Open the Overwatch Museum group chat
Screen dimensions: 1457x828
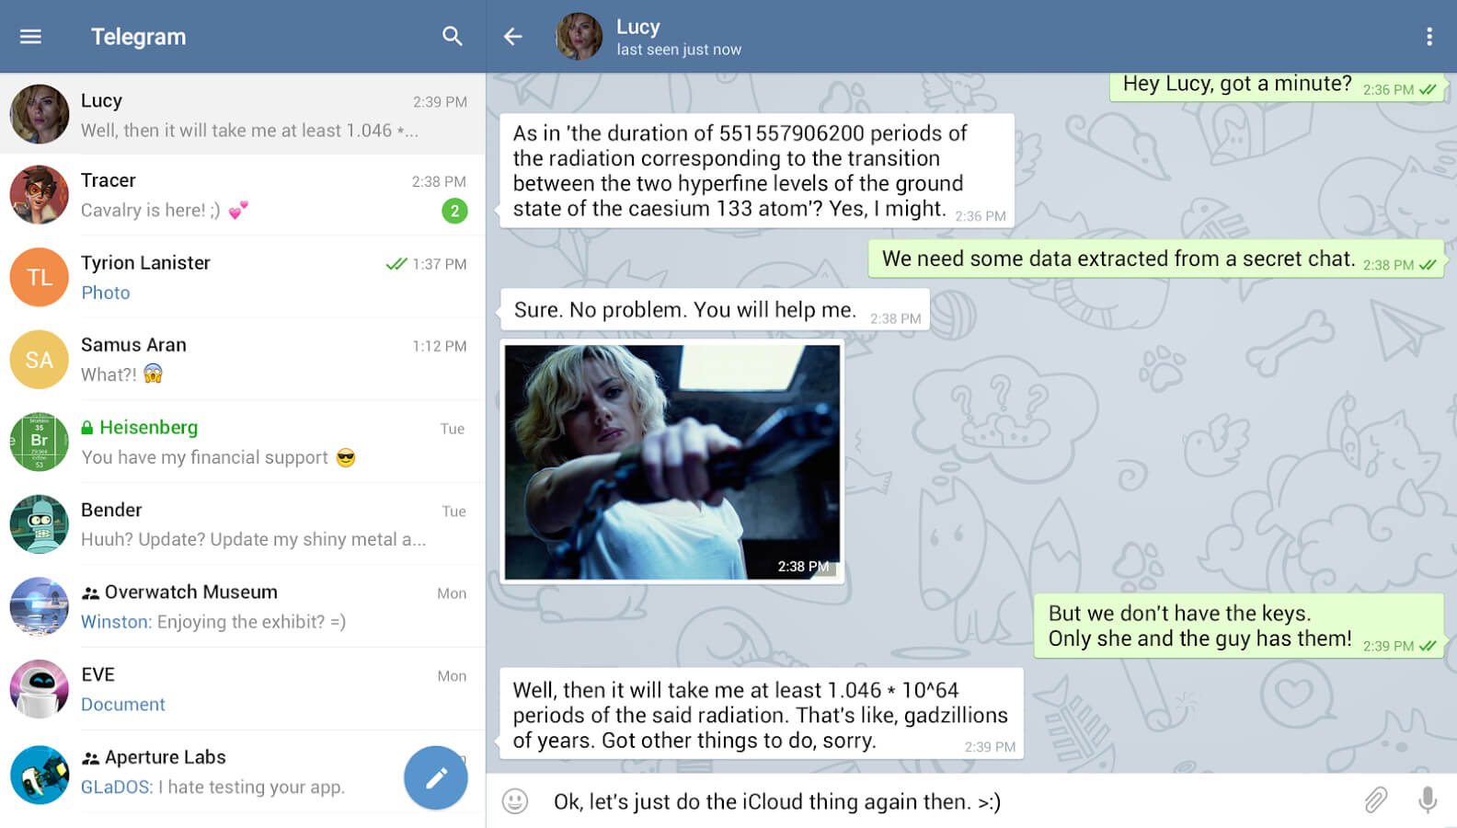click(243, 606)
